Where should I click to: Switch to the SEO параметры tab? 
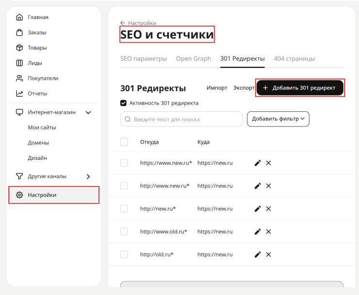pos(144,59)
